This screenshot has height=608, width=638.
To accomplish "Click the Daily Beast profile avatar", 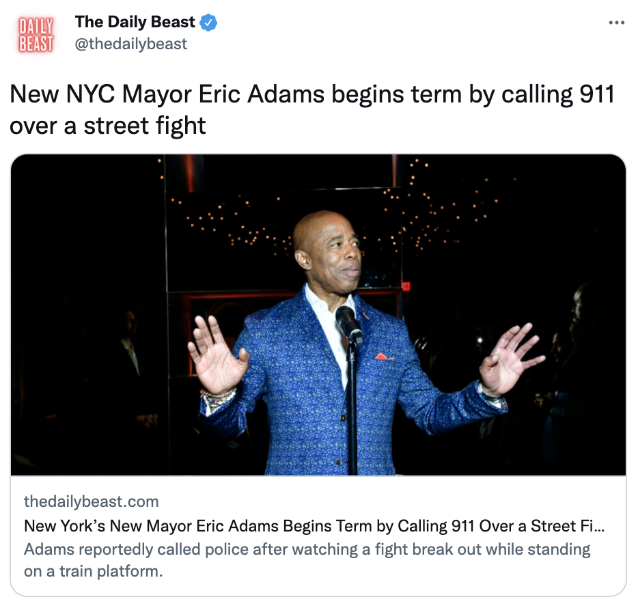I will (x=36, y=35).
